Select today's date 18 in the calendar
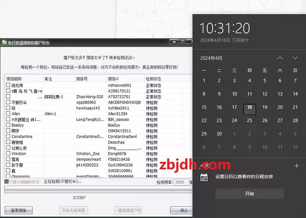Viewport: 306px width, 218px height. [x=249, y=109]
